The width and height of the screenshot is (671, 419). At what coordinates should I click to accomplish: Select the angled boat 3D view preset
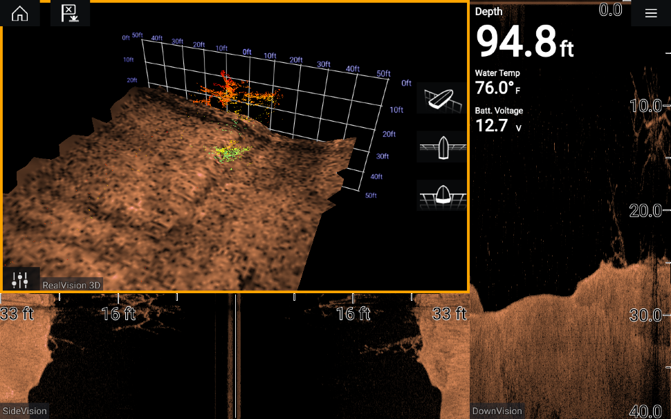point(441,98)
